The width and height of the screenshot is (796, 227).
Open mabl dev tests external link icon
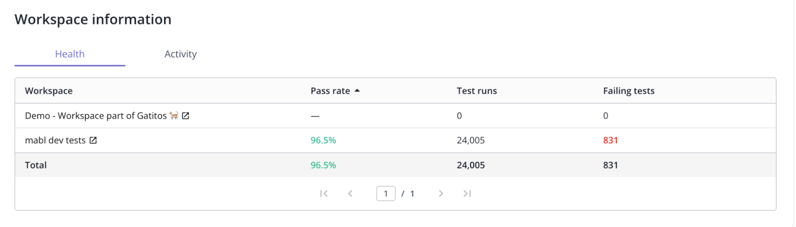tap(93, 140)
